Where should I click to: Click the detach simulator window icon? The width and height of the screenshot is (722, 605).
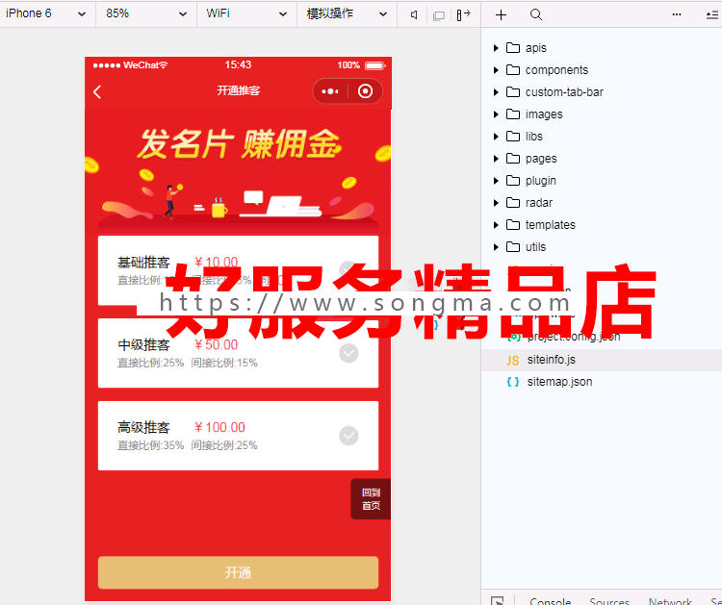click(439, 16)
